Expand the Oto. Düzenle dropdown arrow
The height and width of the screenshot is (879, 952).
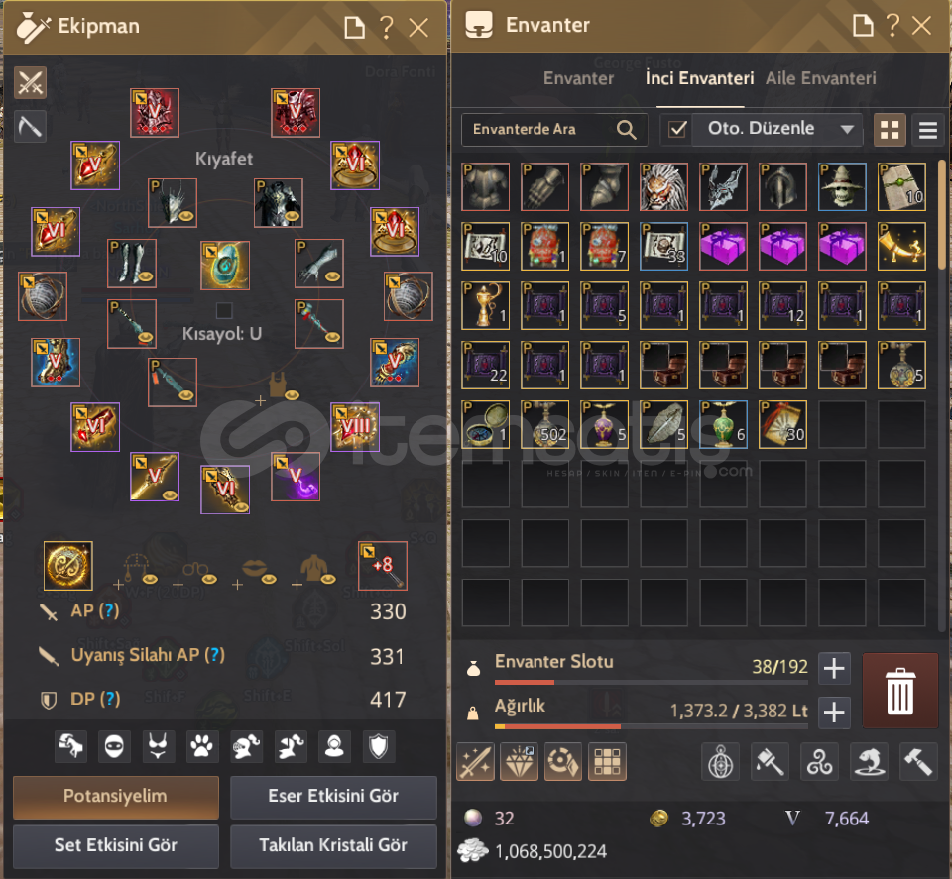coord(847,129)
